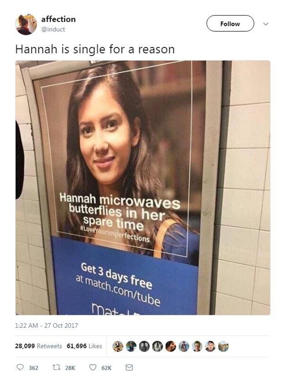Click the reply speech bubble icon

(20, 367)
